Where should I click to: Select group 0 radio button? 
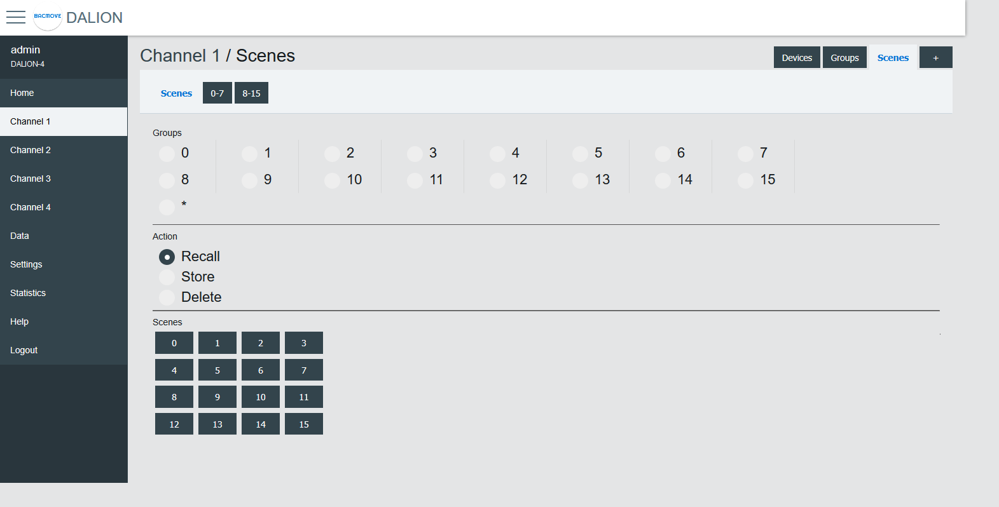click(x=167, y=154)
